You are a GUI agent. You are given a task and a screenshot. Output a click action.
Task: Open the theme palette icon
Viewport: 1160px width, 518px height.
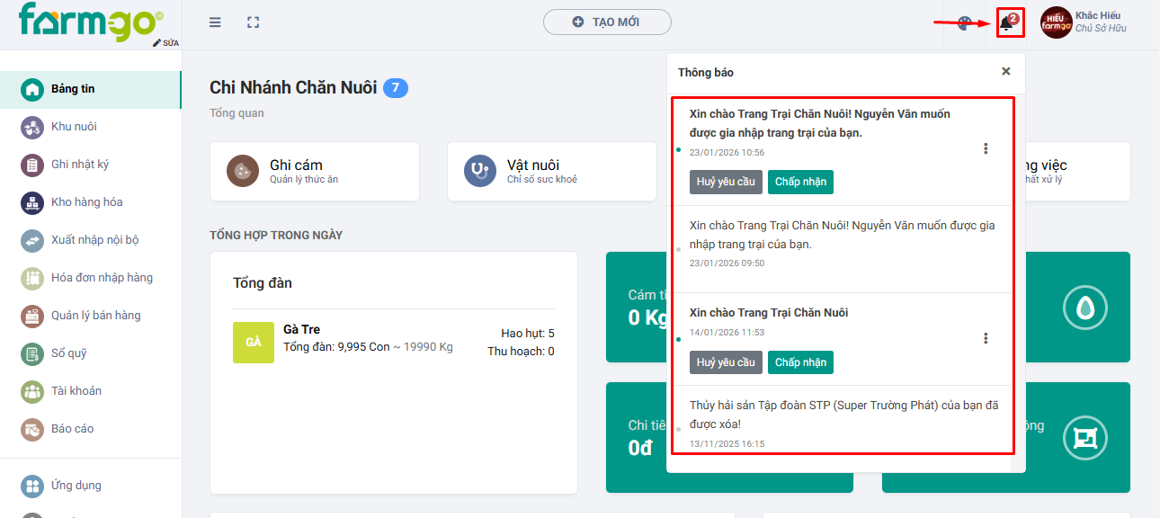coord(963,23)
